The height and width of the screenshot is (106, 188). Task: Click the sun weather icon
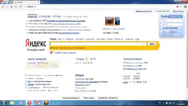pyautogui.click(x=87, y=59)
